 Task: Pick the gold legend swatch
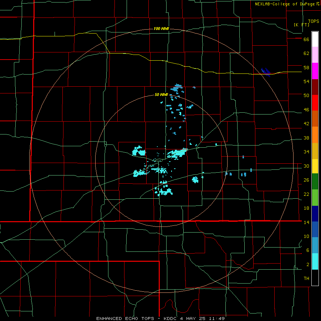click(x=315, y=151)
